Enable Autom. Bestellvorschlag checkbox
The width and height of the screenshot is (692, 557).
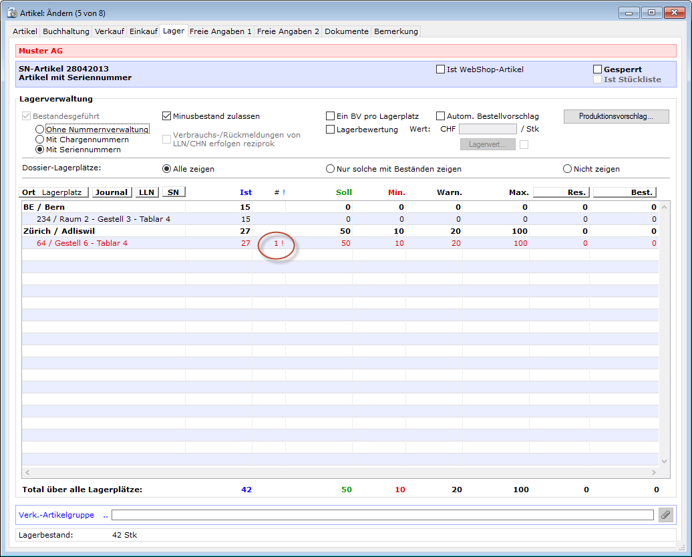(x=441, y=116)
